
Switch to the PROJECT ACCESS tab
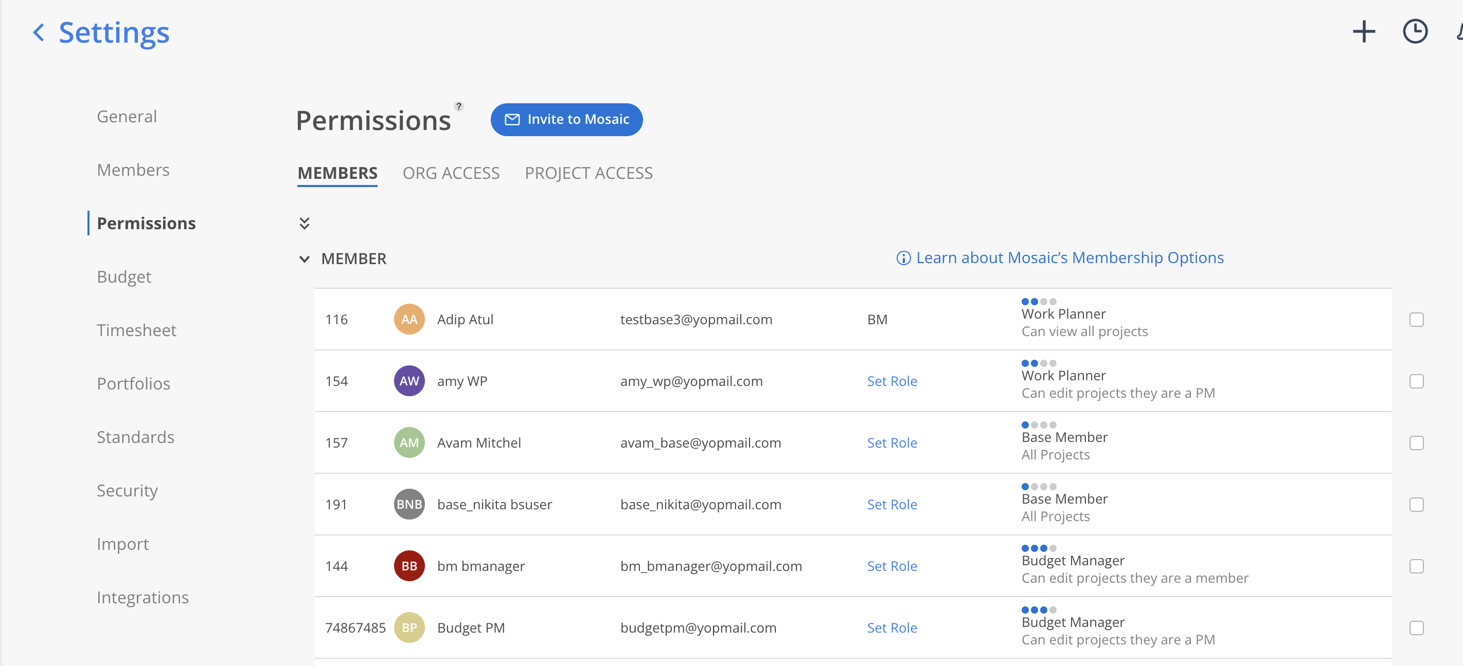pos(588,173)
